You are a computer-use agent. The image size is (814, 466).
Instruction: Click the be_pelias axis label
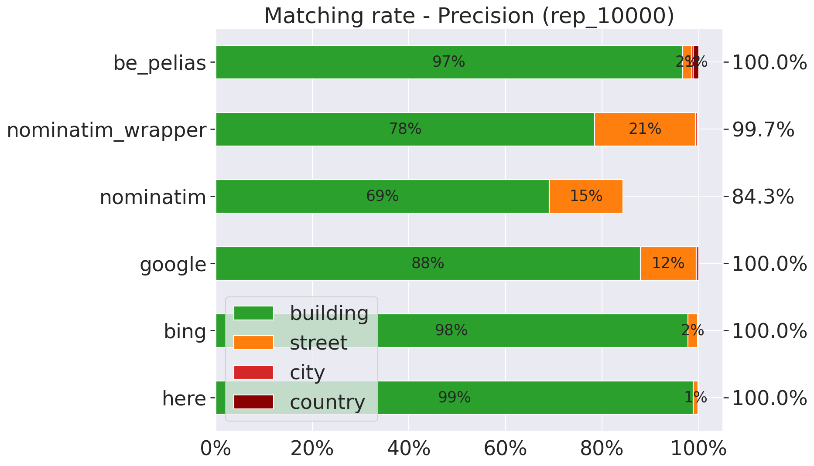(160, 63)
